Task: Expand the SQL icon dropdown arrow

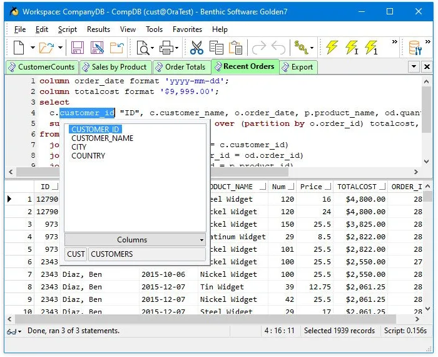Action: tap(312, 48)
